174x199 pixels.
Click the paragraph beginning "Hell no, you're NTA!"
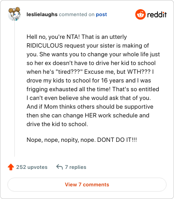pyautogui.click(x=93, y=80)
